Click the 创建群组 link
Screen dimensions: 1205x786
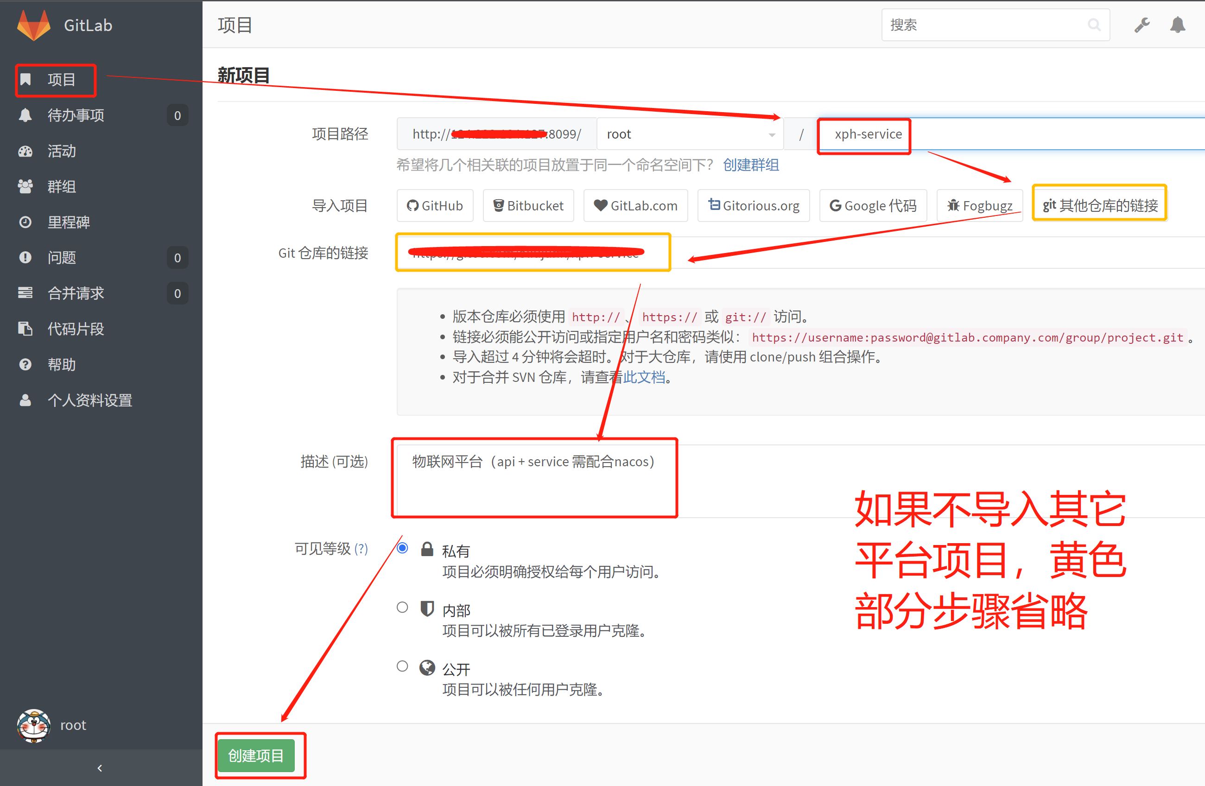pos(750,165)
